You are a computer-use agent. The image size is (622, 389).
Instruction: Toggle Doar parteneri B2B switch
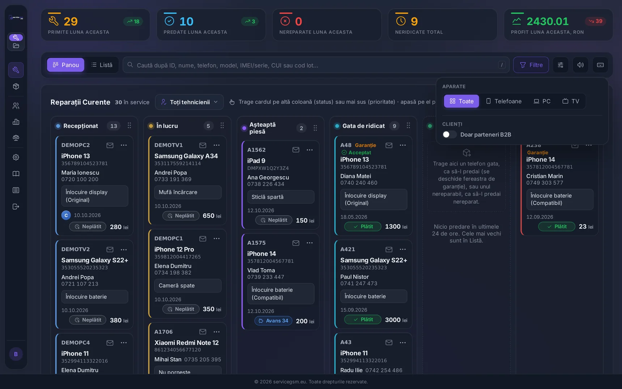tap(449, 135)
